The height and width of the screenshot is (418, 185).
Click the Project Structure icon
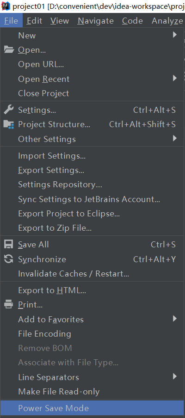pos(8,124)
